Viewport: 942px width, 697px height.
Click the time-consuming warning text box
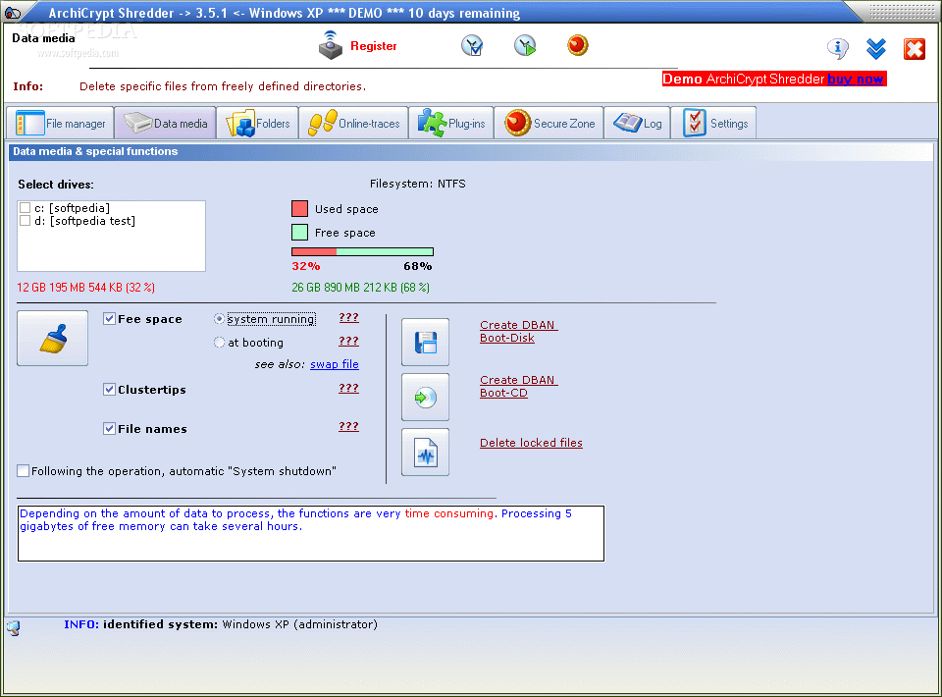pyautogui.click(x=311, y=534)
